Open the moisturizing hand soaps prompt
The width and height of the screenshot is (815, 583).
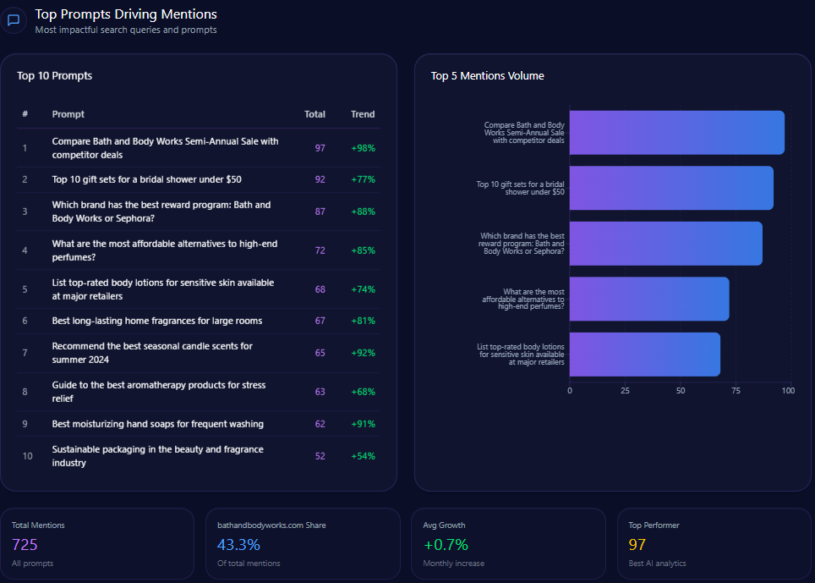(157, 424)
